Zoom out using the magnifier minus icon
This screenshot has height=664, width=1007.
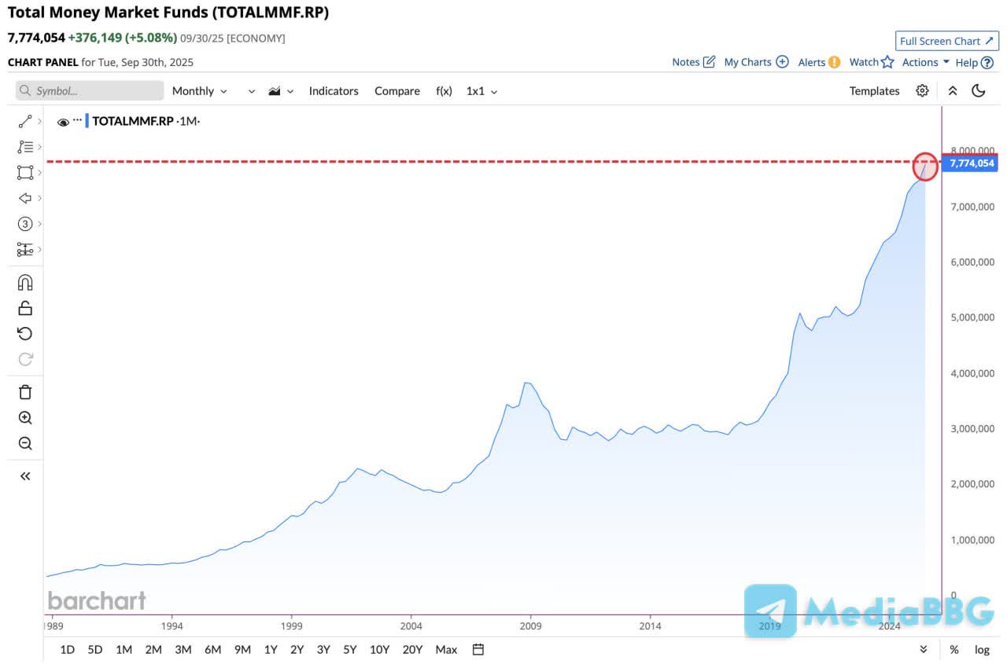(25, 444)
